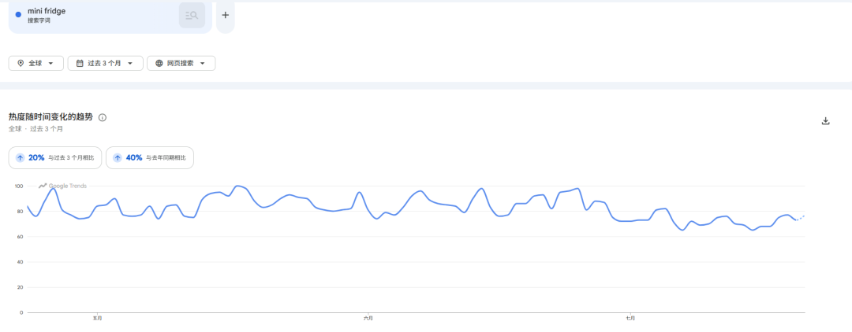Click the location pin icon
The height and width of the screenshot is (332, 852).
(x=21, y=64)
